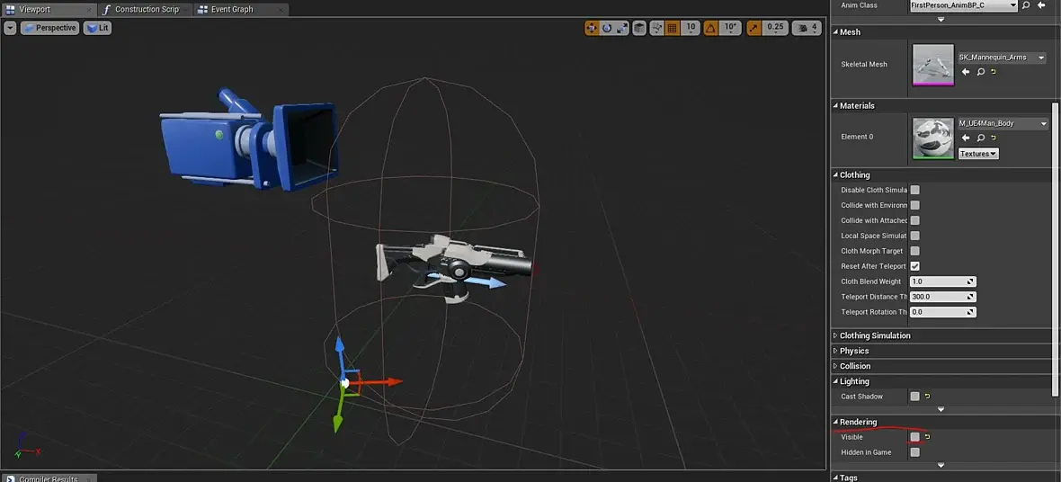Use selected asset arrow for Anim Class
Image resolution: width=1061 pixels, height=482 pixels.
tap(1042, 4)
